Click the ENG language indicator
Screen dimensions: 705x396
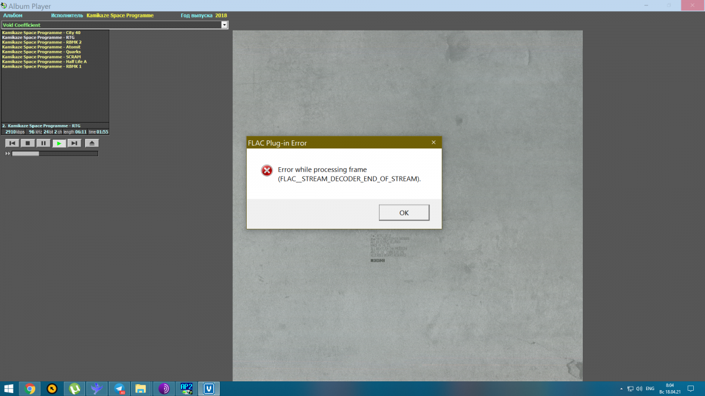(650, 389)
